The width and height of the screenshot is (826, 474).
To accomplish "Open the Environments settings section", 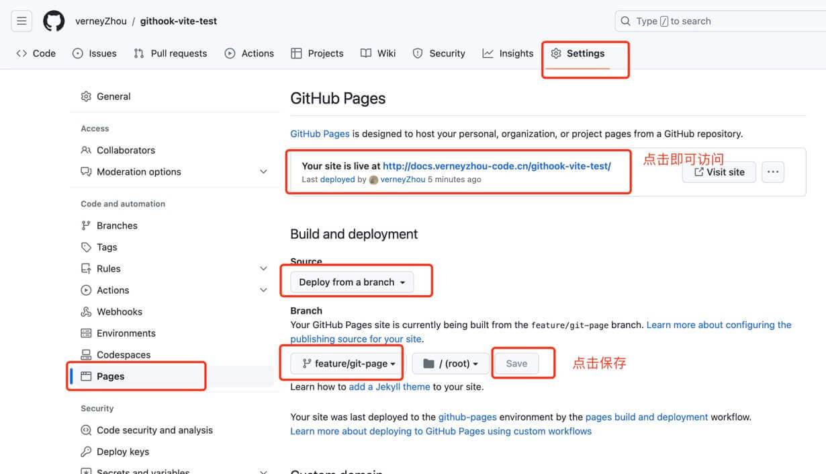I will click(x=126, y=333).
